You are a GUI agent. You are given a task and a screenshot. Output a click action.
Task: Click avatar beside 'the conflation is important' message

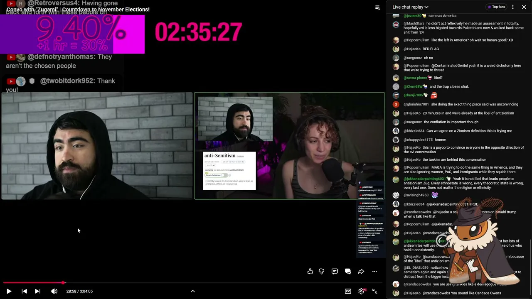396,122
